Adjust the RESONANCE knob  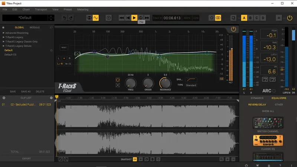(x=165, y=83)
